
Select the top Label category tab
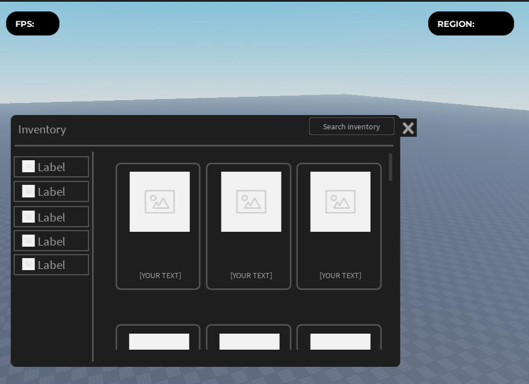coord(51,167)
